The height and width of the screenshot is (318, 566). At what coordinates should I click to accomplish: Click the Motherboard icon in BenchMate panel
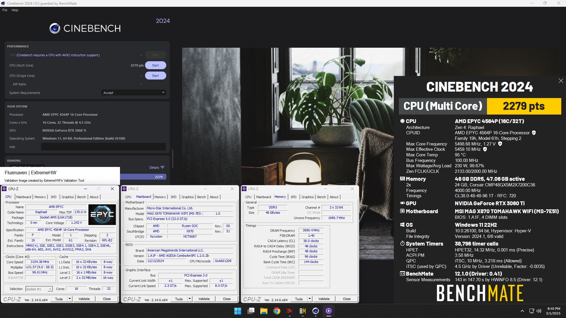[402, 211]
